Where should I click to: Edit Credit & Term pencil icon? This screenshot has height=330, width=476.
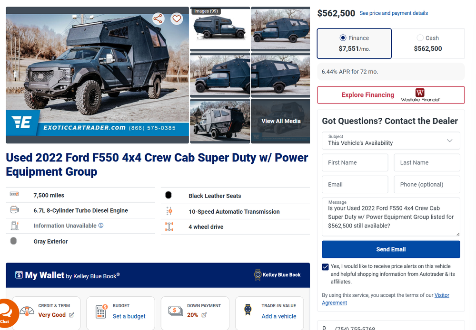[x=72, y=315]
